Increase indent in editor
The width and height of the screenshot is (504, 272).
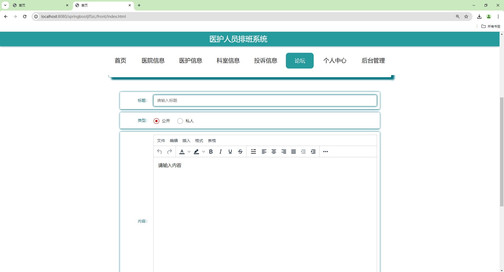pyautogui.click(x=313, y=151)
